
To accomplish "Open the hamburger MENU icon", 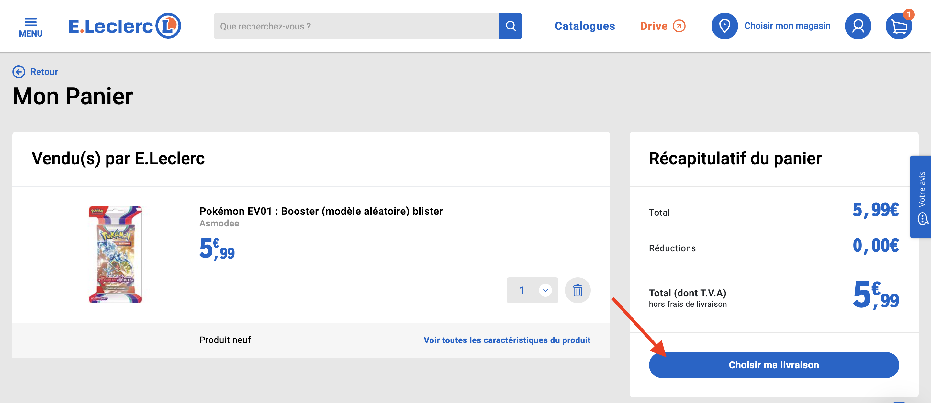I will [30, 27].
